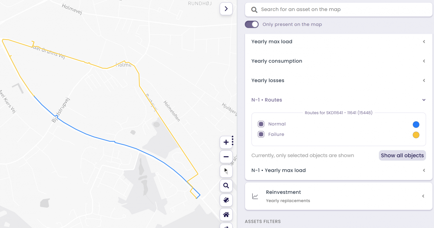Expand the Yearly max load section

click(x=338, y=41)
